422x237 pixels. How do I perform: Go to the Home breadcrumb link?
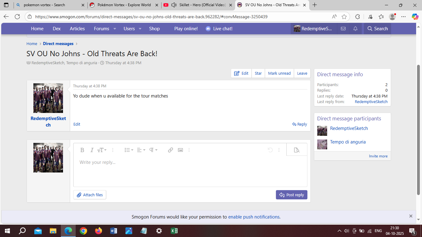(x=32, y=44)
